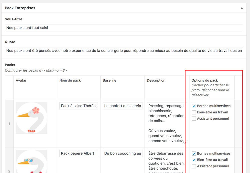Viewport: 250px width, 173px height.
Task: Click the 'Le confort des servic' baseline field
Action: click(122, 106)
